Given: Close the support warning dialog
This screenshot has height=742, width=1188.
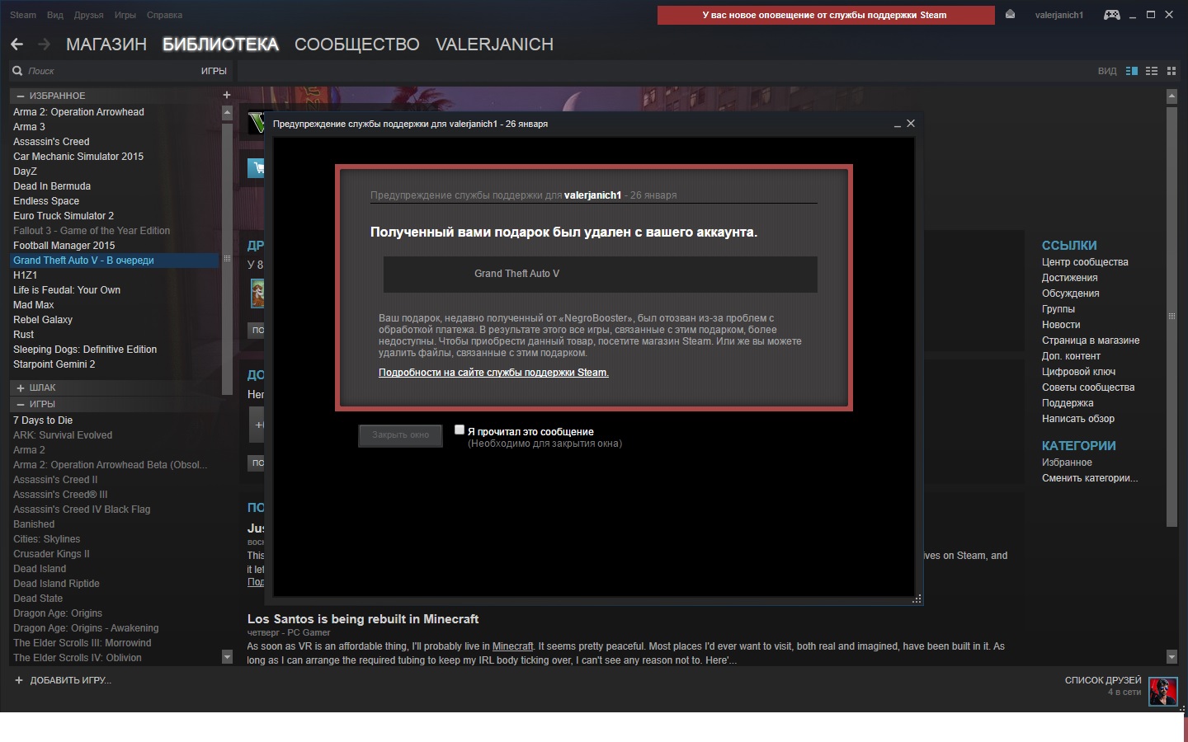Looking at the screenshot, I should tap(911, 123).
